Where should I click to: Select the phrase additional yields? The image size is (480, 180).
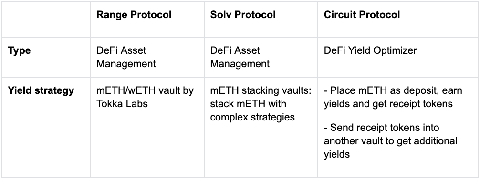(x=391, y=147)
